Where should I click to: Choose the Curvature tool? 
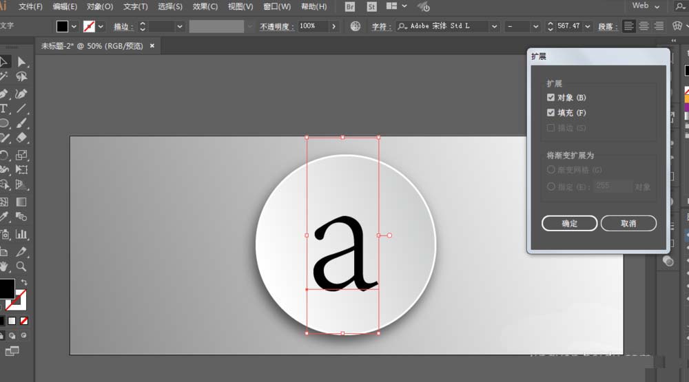click(x=21, y=94)
